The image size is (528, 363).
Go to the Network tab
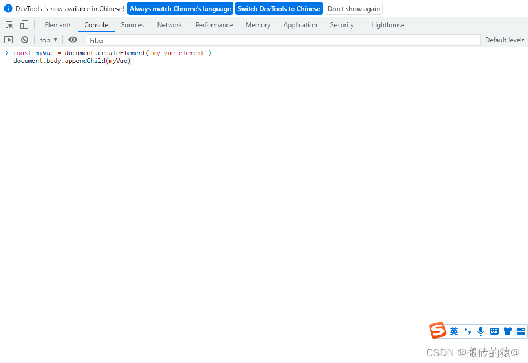tap(170, 25)
